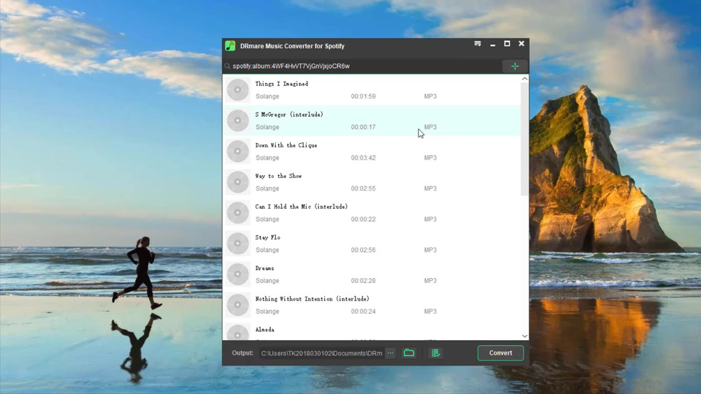Click the disc thumbnail for Down With the Clique

(238, 152)
